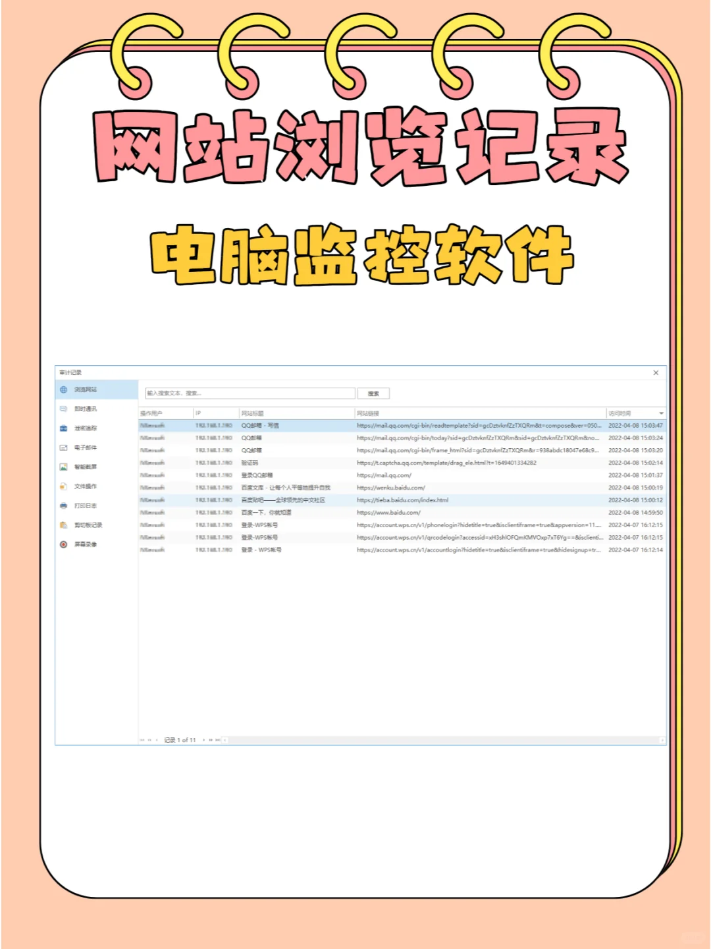Click the 搜索 search button
711x949 pixels.
[373, 393]
